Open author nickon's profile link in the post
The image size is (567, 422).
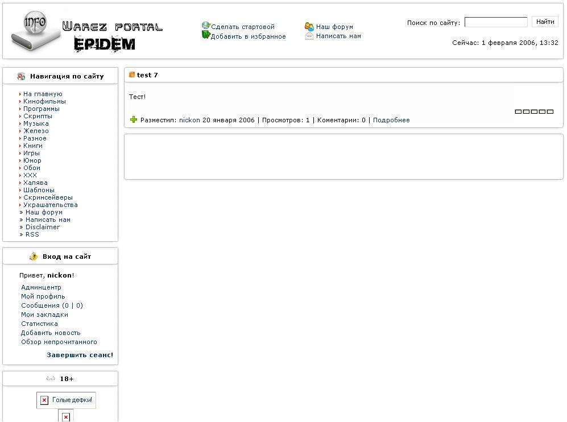coord(189,120)
